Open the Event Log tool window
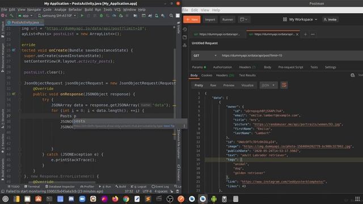Screen dimensions: 363x204 (x=161, y=186)
